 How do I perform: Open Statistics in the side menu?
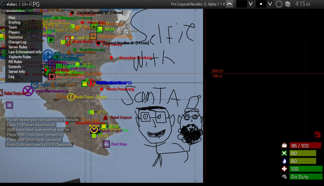24,37
